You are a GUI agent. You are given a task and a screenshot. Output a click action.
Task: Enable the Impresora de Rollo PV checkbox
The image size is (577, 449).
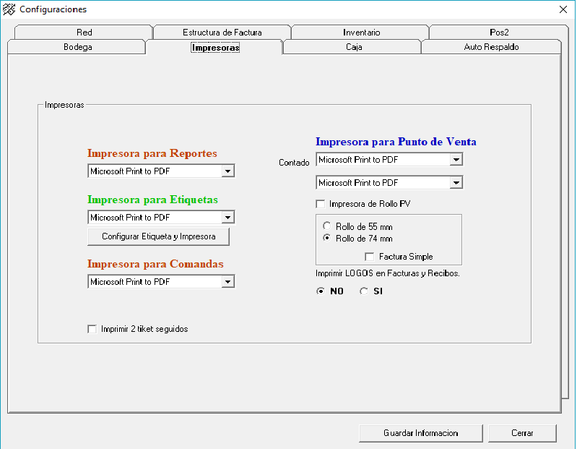click(321, 204)
